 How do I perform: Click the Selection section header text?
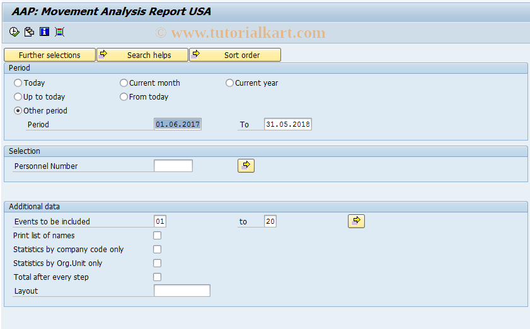coord(25,151)
